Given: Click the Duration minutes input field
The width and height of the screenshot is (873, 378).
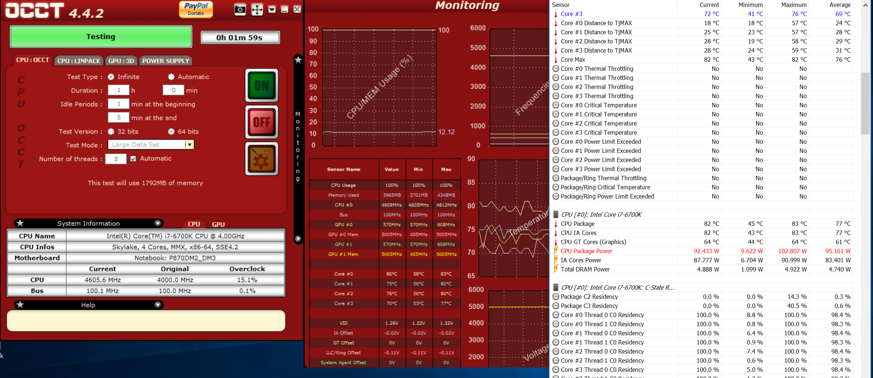Looking at the screenshot, I should pyautogui.click(x=174, y=90).
